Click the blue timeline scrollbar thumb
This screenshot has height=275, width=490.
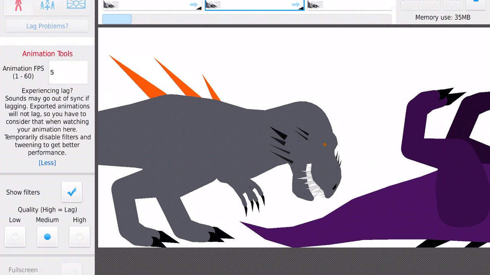[117, 19]
